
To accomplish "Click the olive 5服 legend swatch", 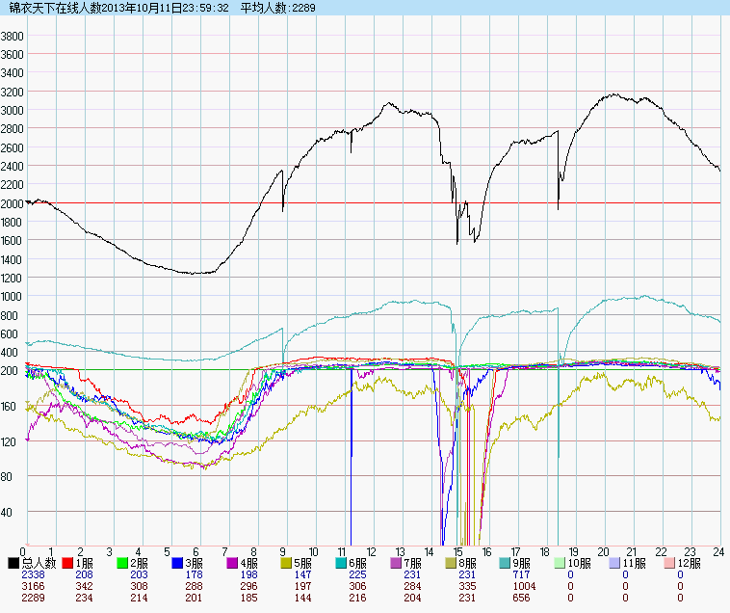I will click(288, 563).
